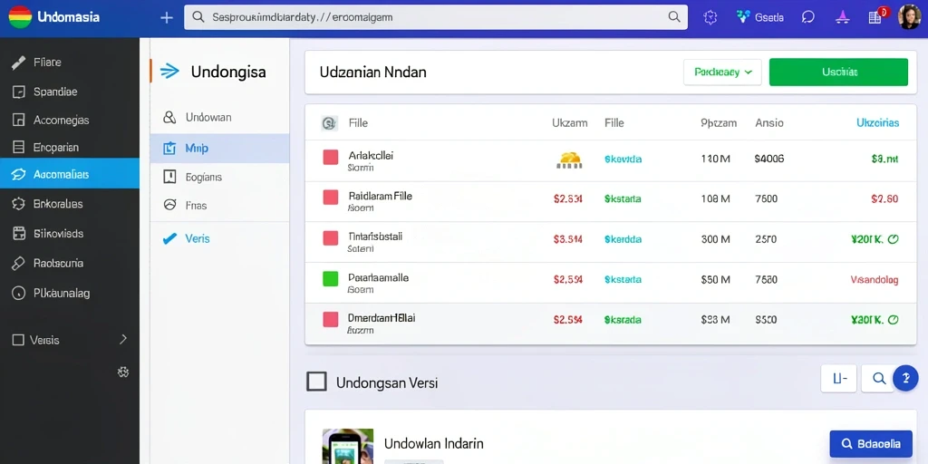Toggle the Veris checkmark item
The height and width of the screenshot is (464, 928).
click(219, 238)
